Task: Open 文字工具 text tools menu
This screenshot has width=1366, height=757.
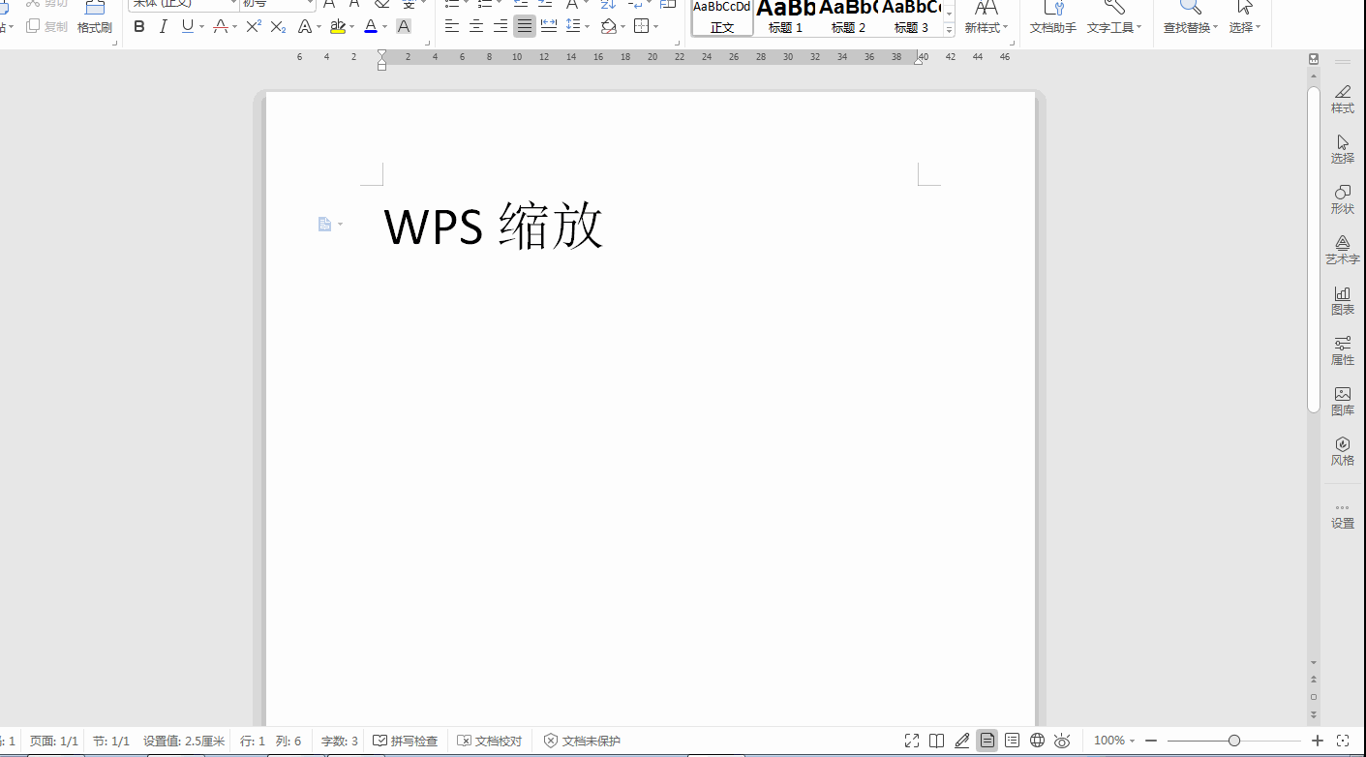Action: point(1114,18)
